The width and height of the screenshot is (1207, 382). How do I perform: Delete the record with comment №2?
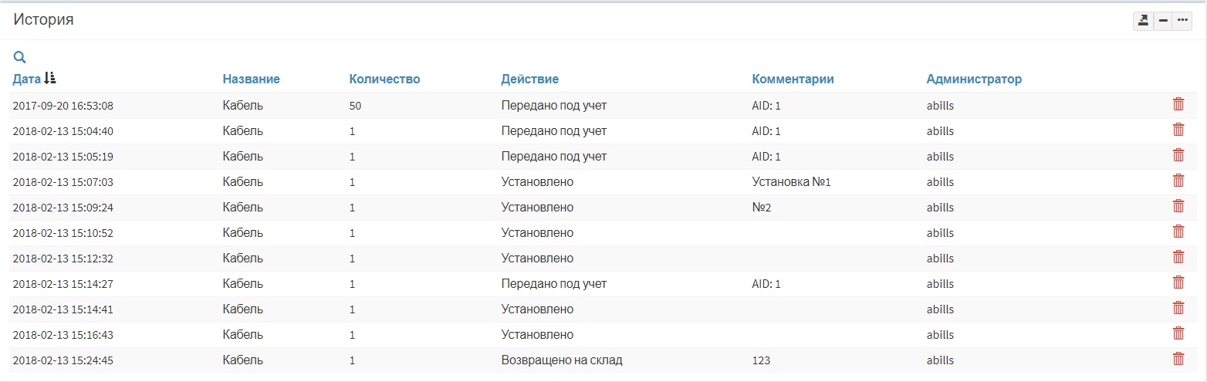pos(1178,206)
